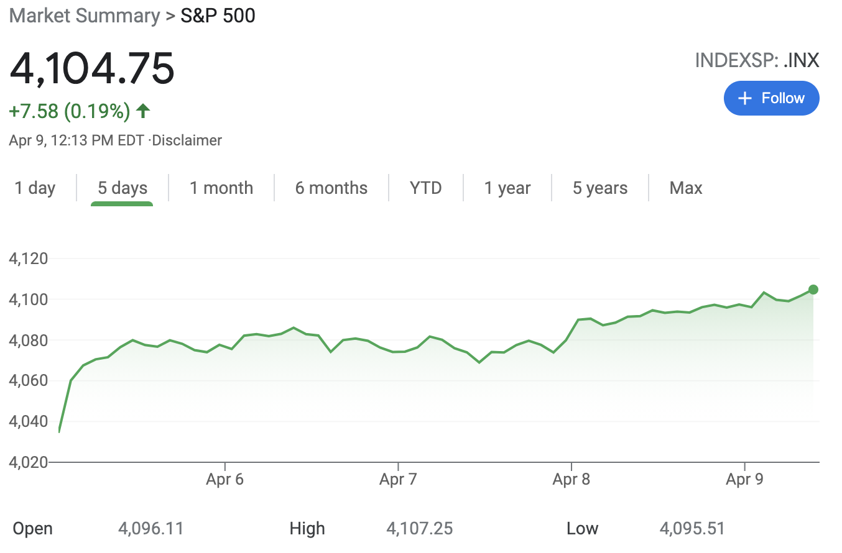Image resolution: width=842 pixels, height=553 pixels.
Task: Click the Apr 6 axis label
Action: coord(224,480)
